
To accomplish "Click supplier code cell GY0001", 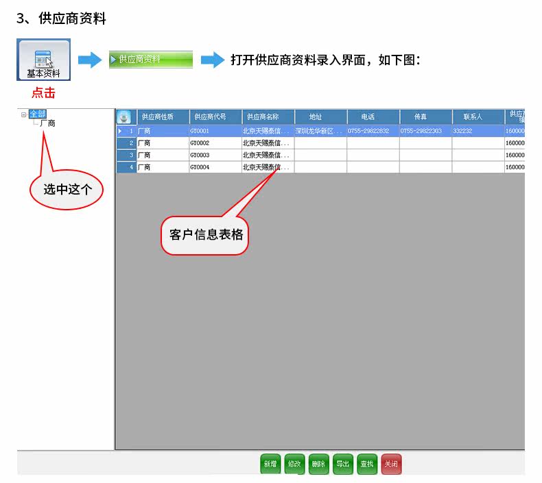I will pyautogui.click(x=215, y=131).
